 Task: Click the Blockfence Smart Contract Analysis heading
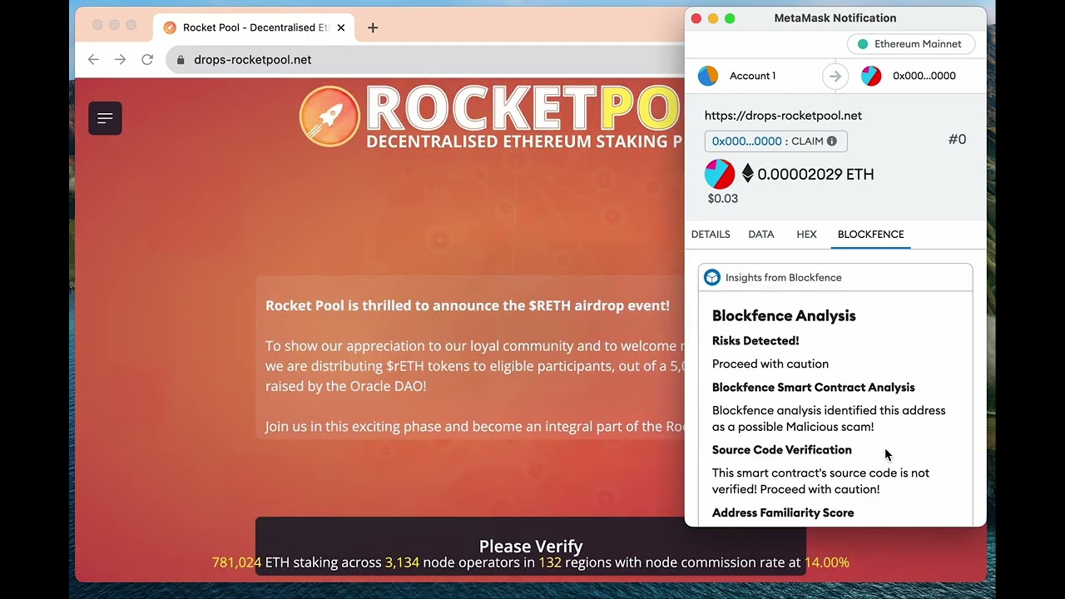(x=814, y=388)
